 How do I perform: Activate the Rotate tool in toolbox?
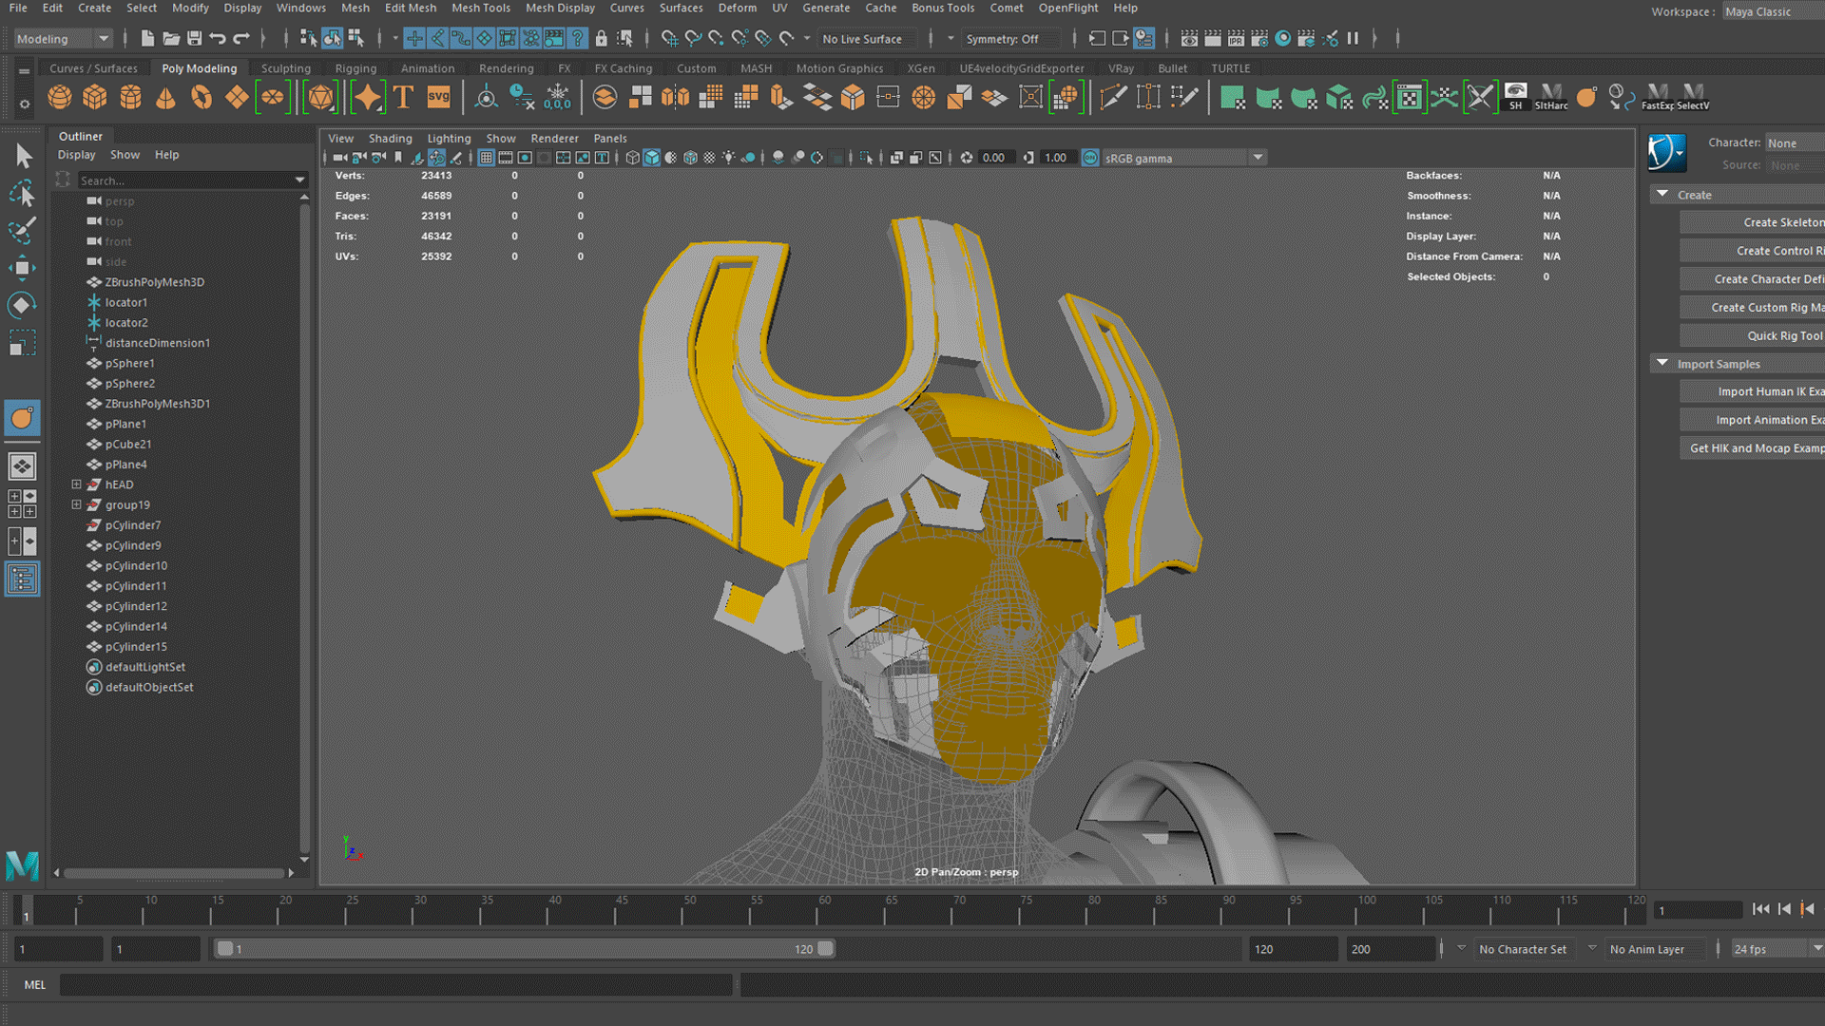(x=22, y=305)
